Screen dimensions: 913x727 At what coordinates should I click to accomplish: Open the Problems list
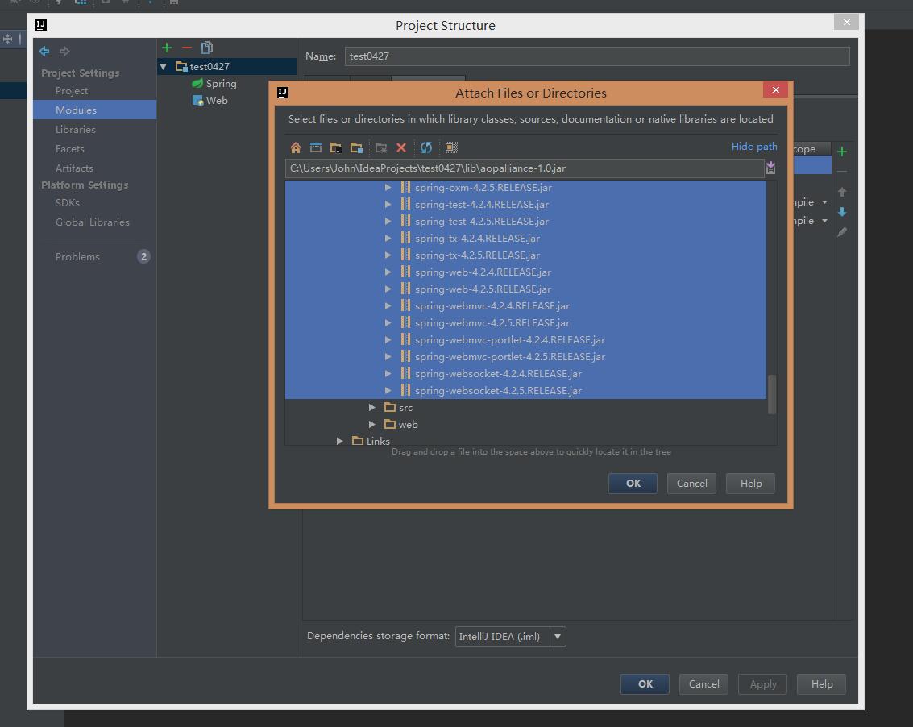coord(77,257)
